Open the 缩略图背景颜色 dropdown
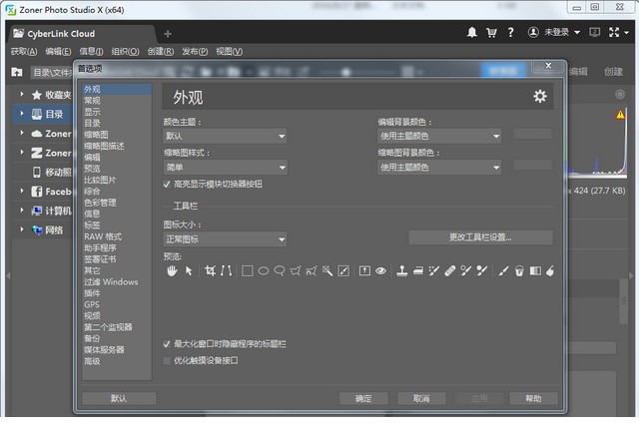The height and width of the screenshot is (433, 639). pyautogui.click(x=439, y=168)
